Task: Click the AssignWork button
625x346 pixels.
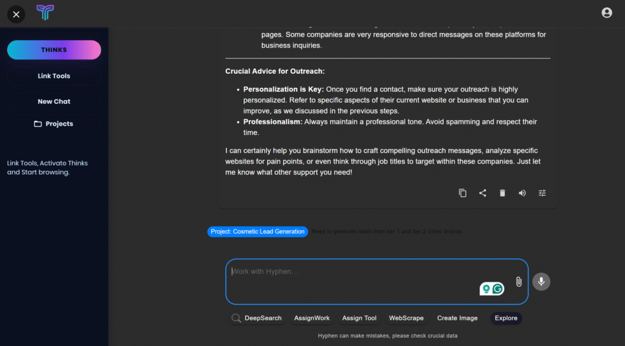Action: pos(311,318)
